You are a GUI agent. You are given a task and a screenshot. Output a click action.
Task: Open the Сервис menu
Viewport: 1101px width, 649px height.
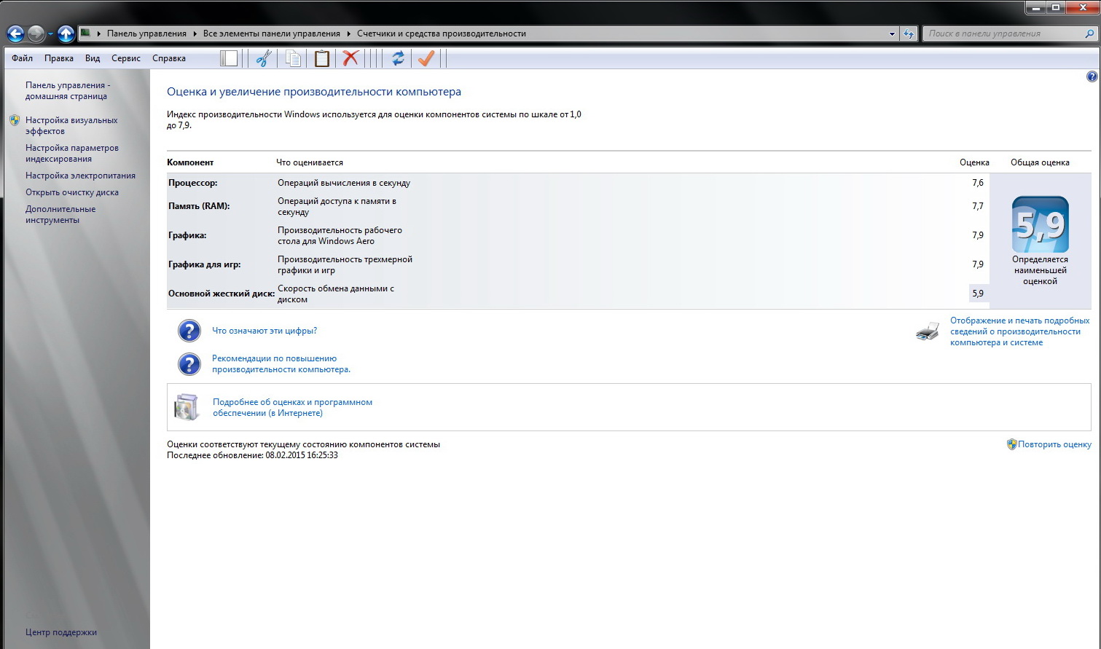click(x=126, y=58)
